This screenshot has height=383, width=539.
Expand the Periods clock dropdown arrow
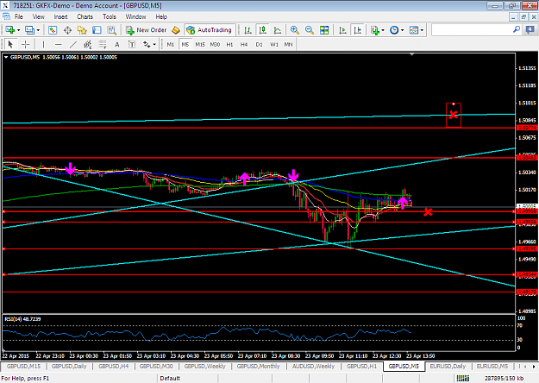click(x=402, y=30)
